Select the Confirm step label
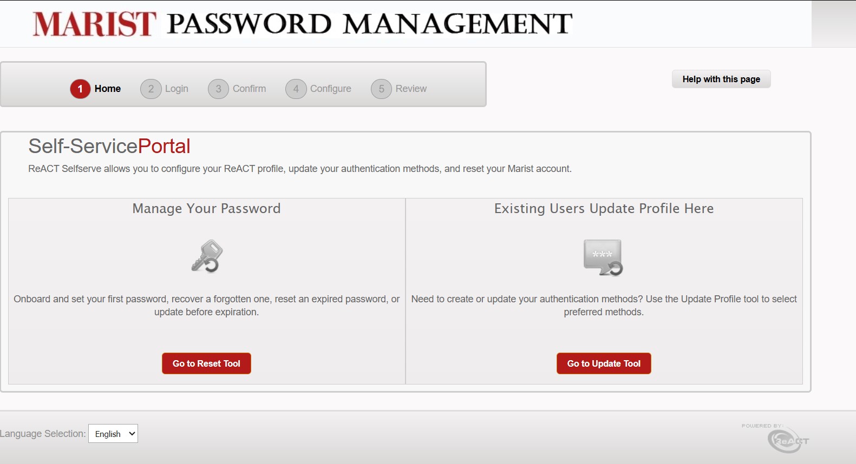 click(249, 89)
